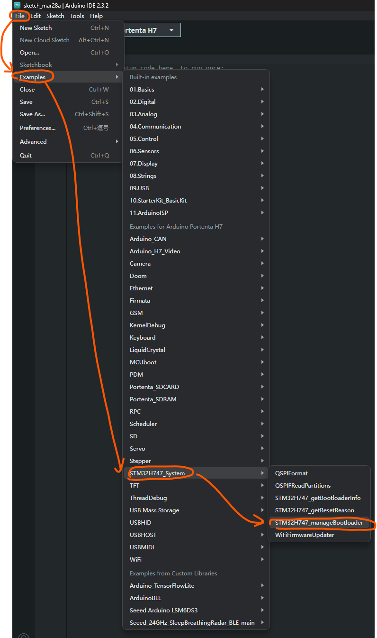The image size is (377, 638).
Task: Choose New Sketch from File menu
Action: 36,28
